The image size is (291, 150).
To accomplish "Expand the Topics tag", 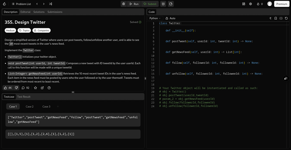I will point(24,30).
